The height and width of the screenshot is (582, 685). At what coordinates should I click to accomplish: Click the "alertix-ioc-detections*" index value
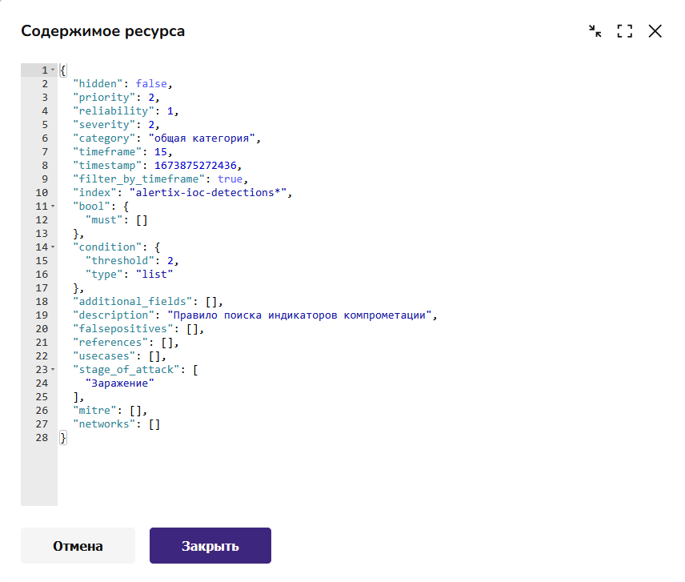[208, 193]
